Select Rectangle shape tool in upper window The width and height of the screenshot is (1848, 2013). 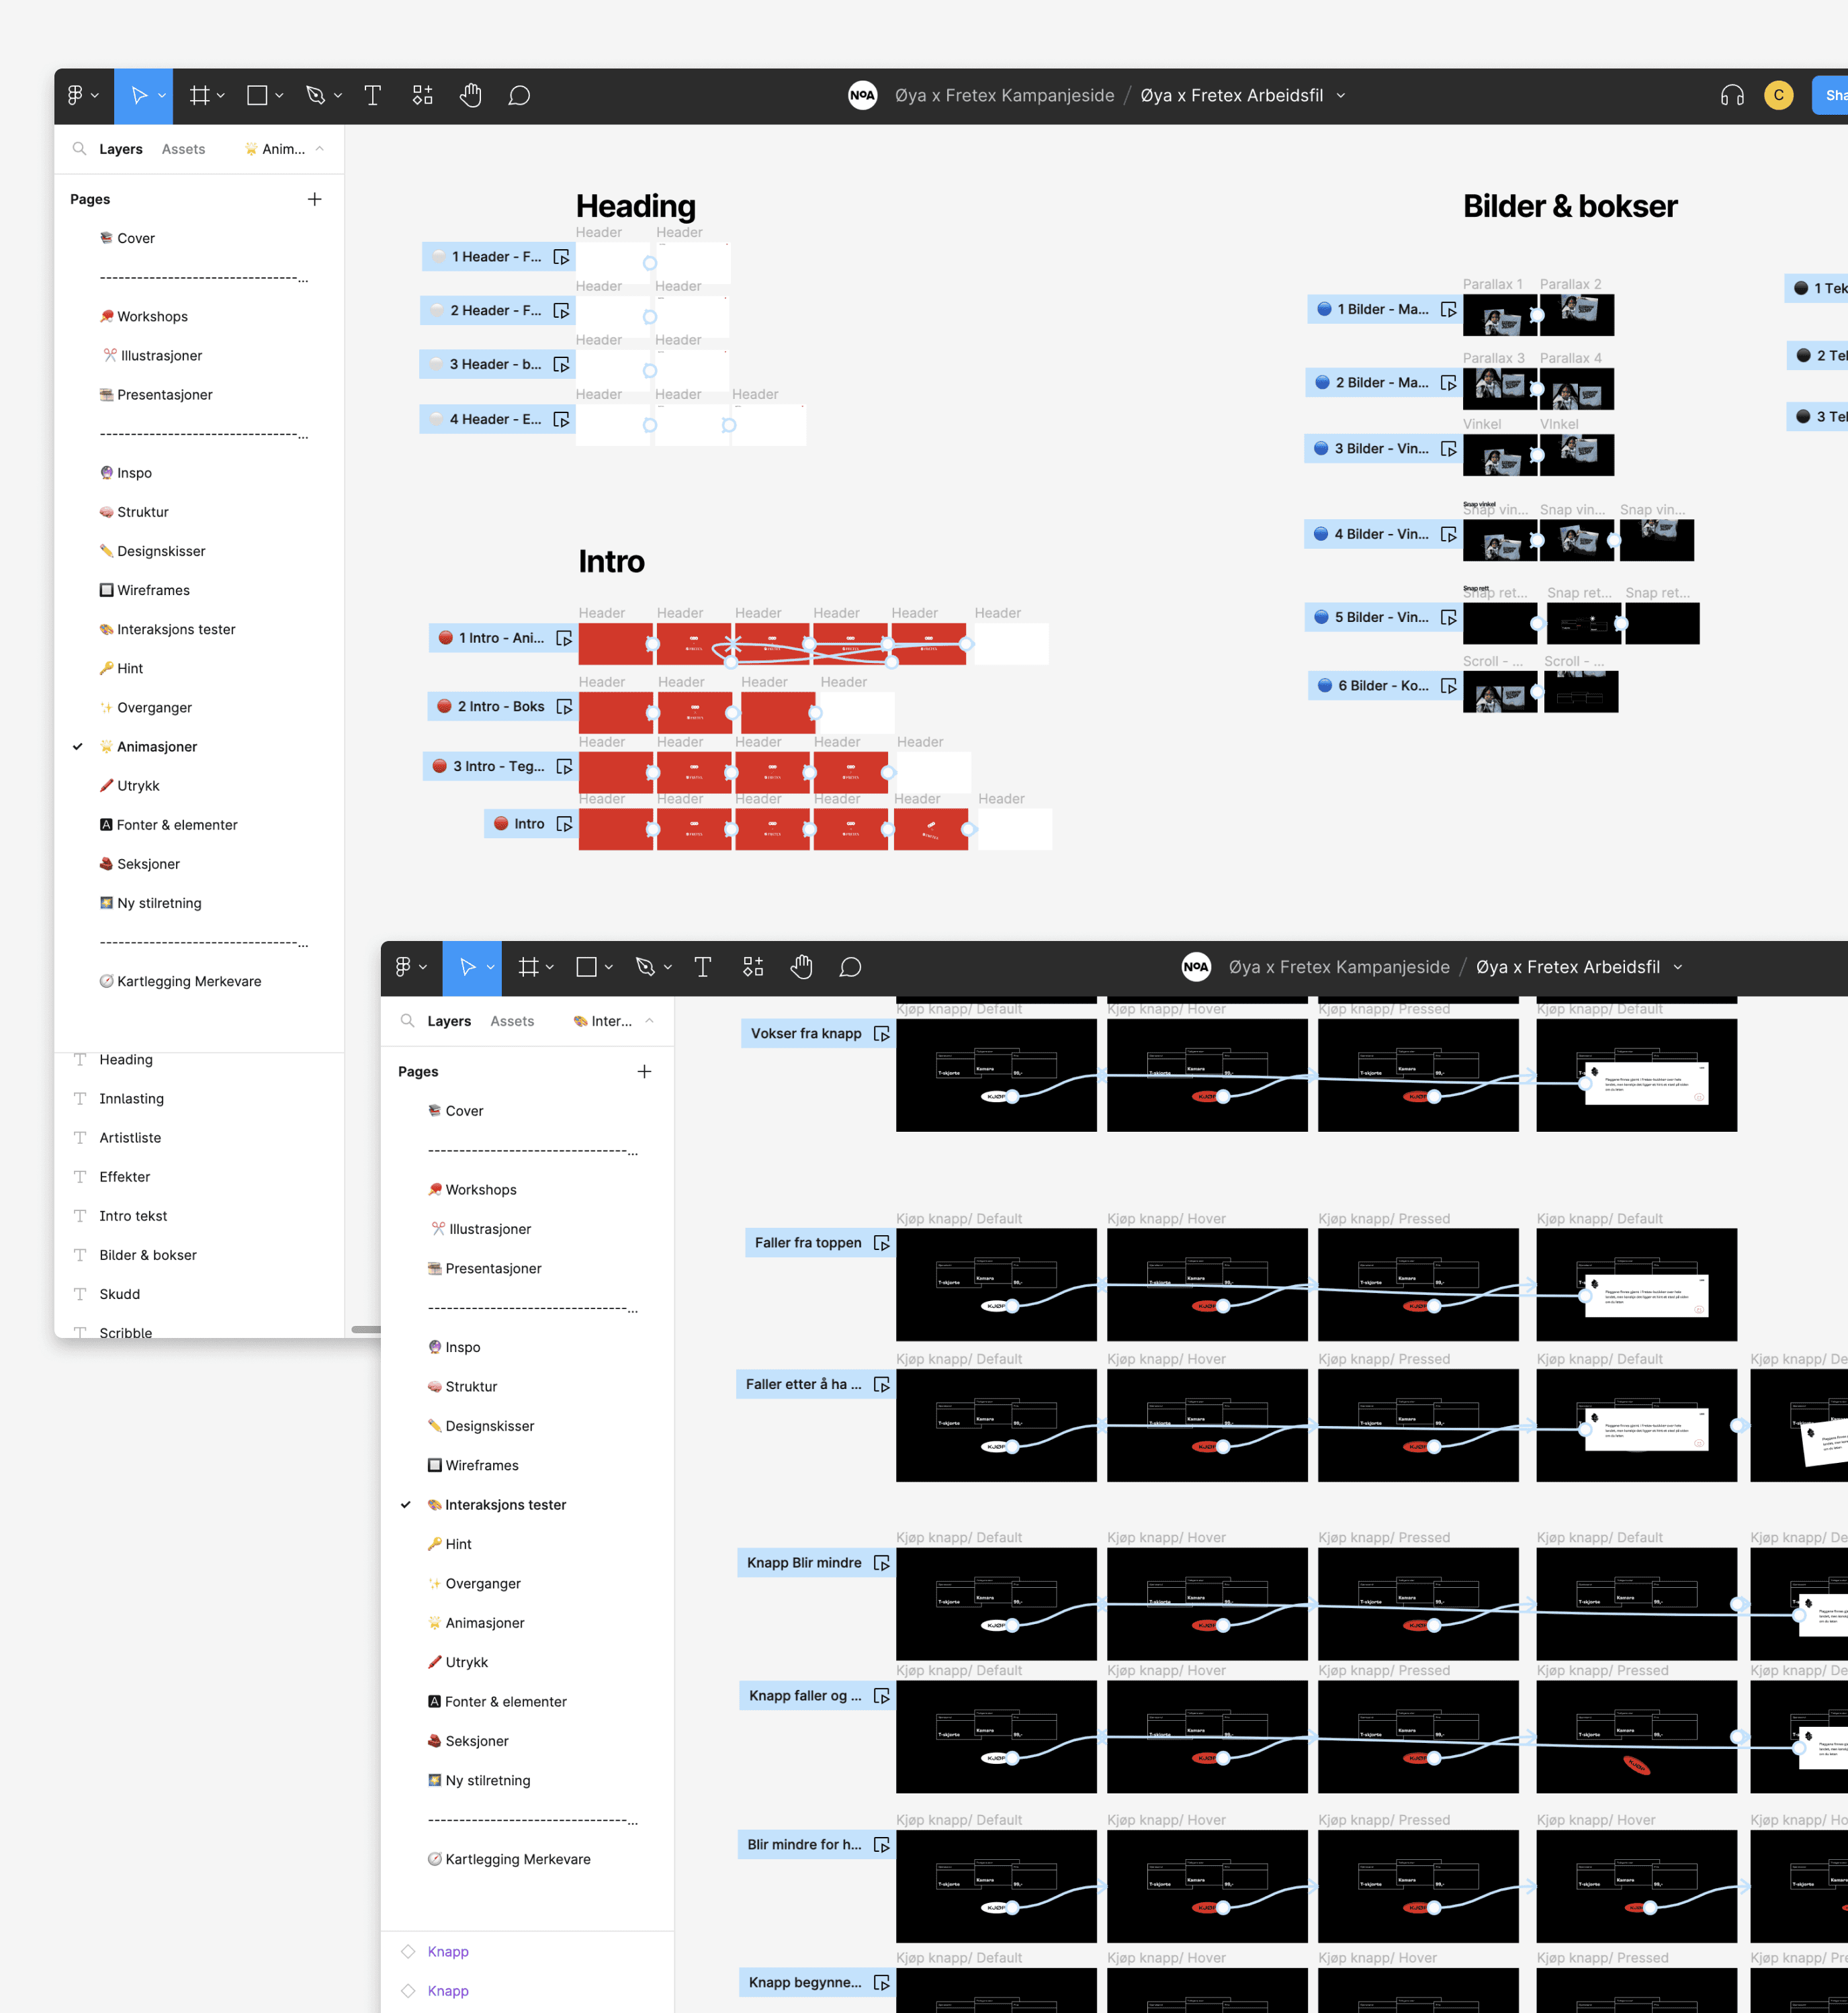(257, 96)
